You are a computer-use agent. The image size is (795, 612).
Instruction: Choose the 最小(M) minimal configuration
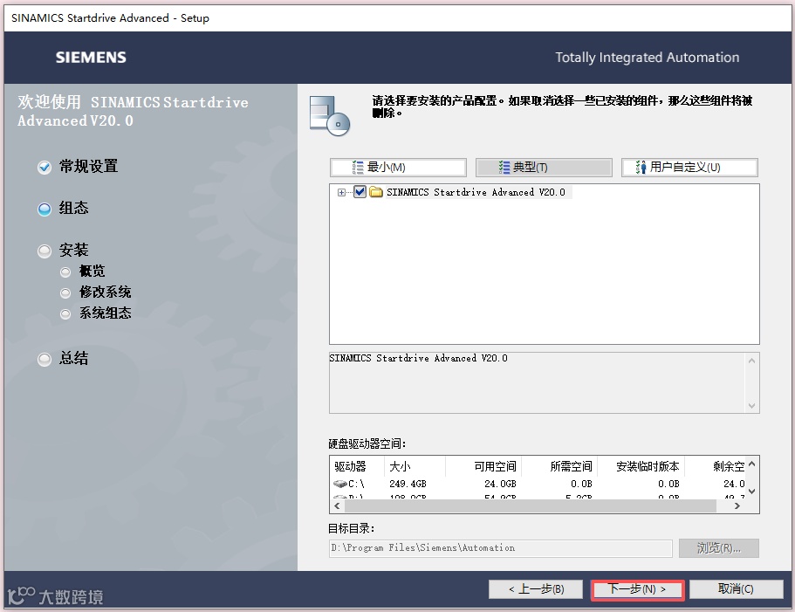pos(398,168)
